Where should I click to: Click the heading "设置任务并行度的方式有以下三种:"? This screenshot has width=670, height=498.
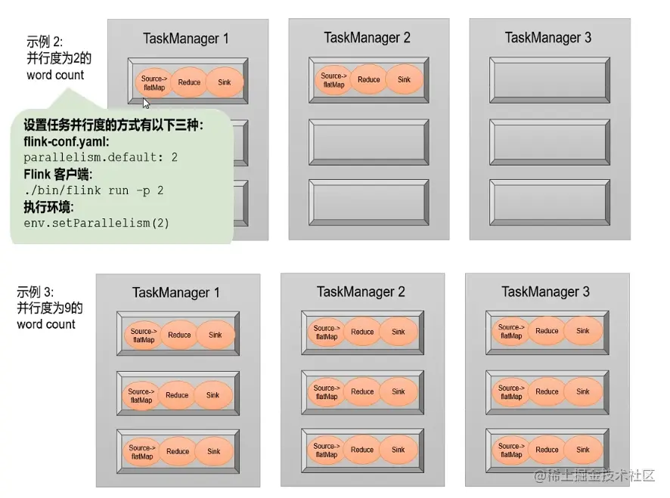point(113,125)
